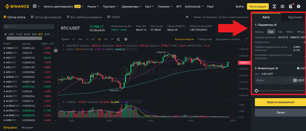The image size is (306, 131).
Task: Expand chart to fullscreen
Action: pyautogui.click(x=246, y=39)
